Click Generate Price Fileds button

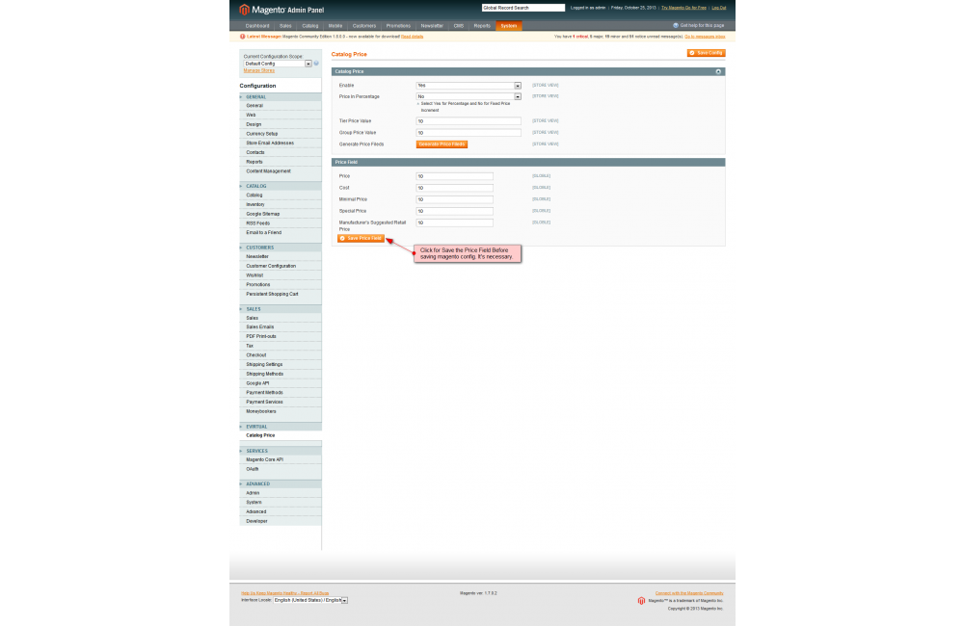point(442,144)
